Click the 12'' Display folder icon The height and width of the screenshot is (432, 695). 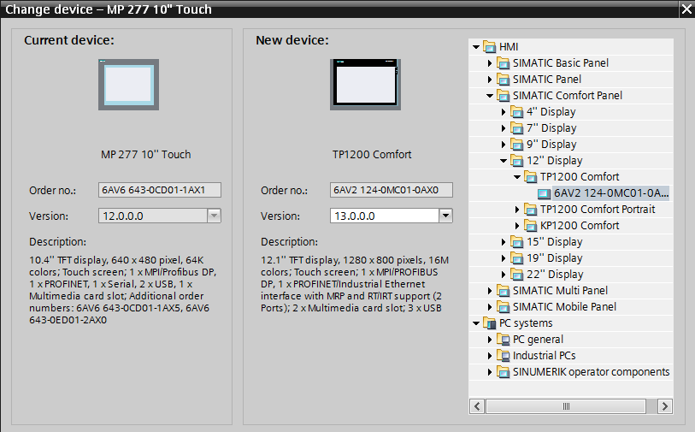click(517, 161)
